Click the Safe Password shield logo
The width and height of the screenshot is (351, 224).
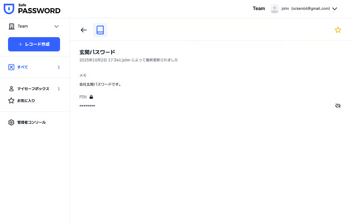9,9
